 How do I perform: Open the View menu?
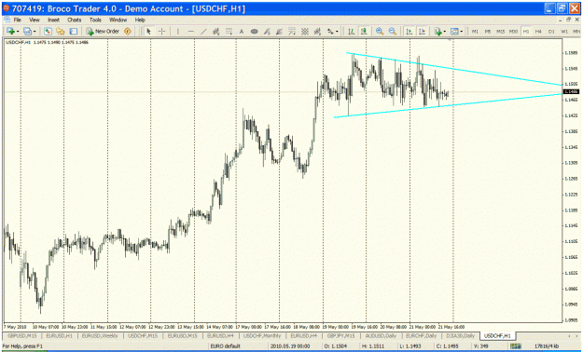35,20
